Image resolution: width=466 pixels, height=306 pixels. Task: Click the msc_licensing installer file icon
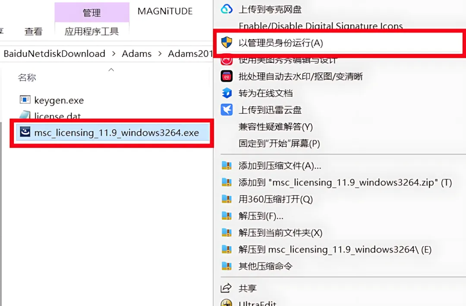coord(25,132)
